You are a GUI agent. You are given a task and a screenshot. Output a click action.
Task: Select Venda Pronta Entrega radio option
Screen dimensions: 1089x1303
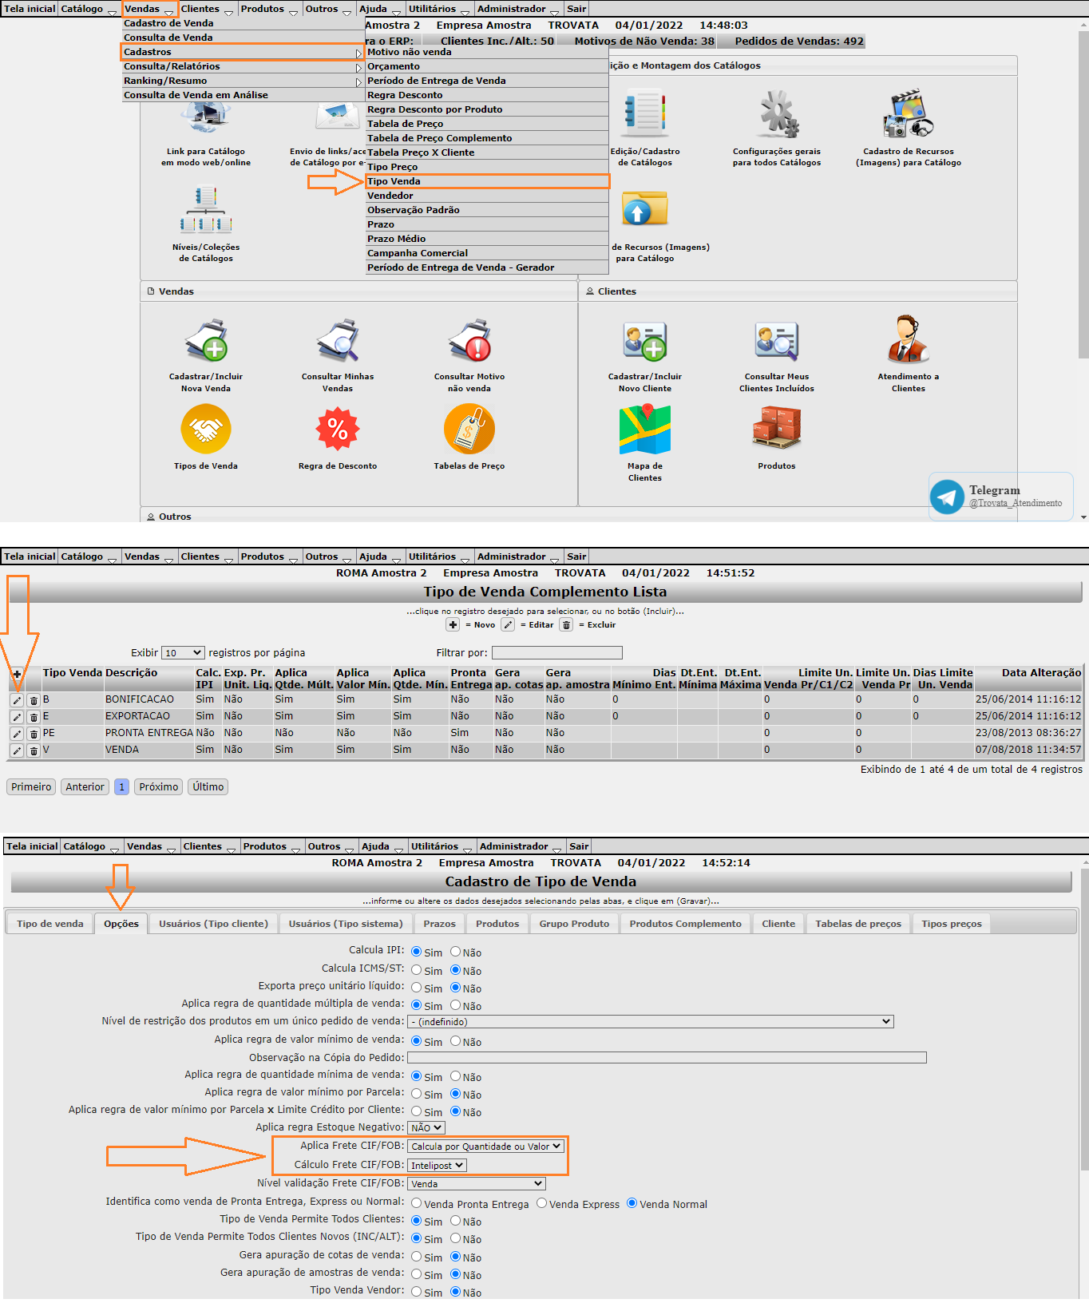tap(417, 1203)
